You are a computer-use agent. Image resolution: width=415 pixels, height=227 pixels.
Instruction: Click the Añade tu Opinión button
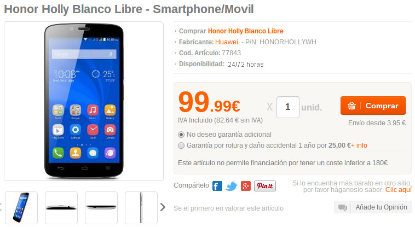pos(373,207)
